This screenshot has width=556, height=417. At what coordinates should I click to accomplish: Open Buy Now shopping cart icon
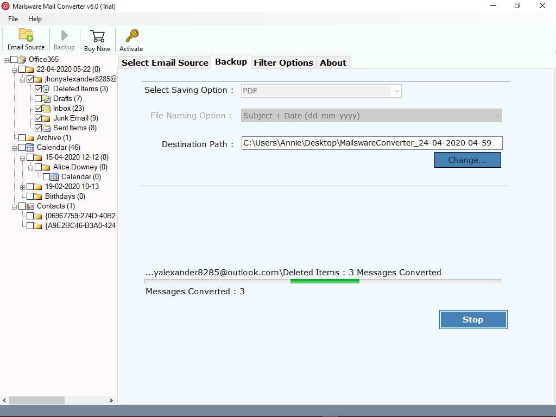point(97,36)
